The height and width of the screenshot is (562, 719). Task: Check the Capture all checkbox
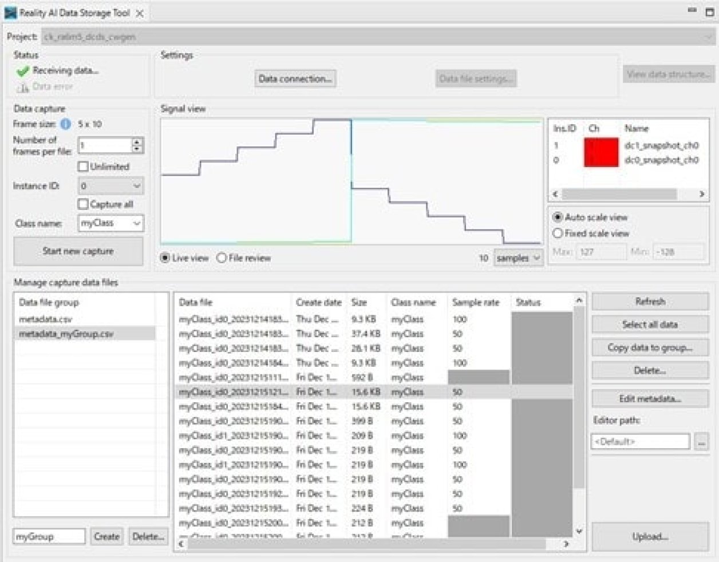tap(82, 204)
